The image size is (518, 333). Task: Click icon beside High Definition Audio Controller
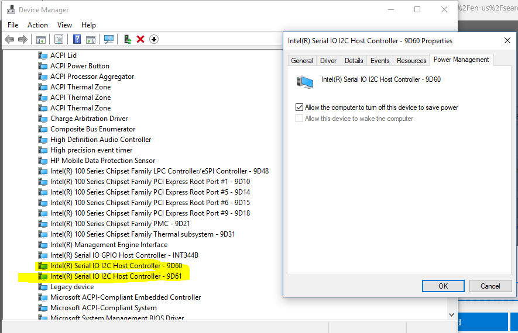click(43, 140)
